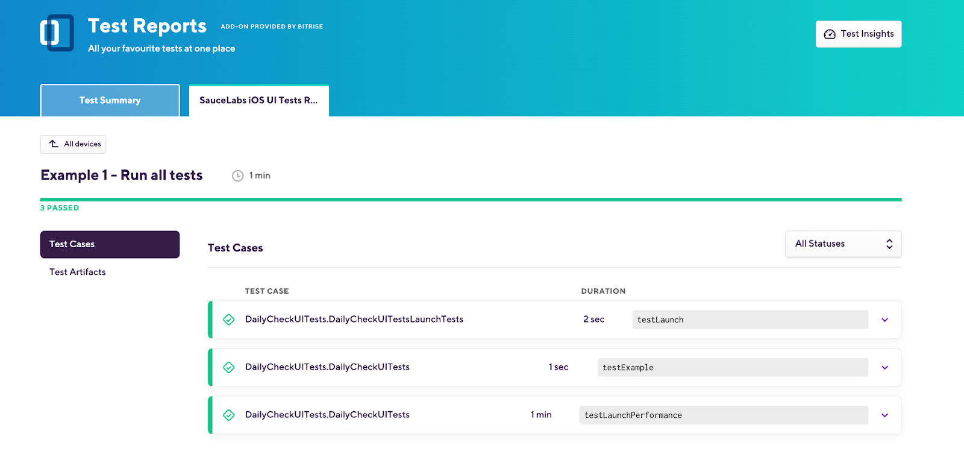Expand the testExample test case row
This screenshot has height=451, width=964.
pos(885,368)
